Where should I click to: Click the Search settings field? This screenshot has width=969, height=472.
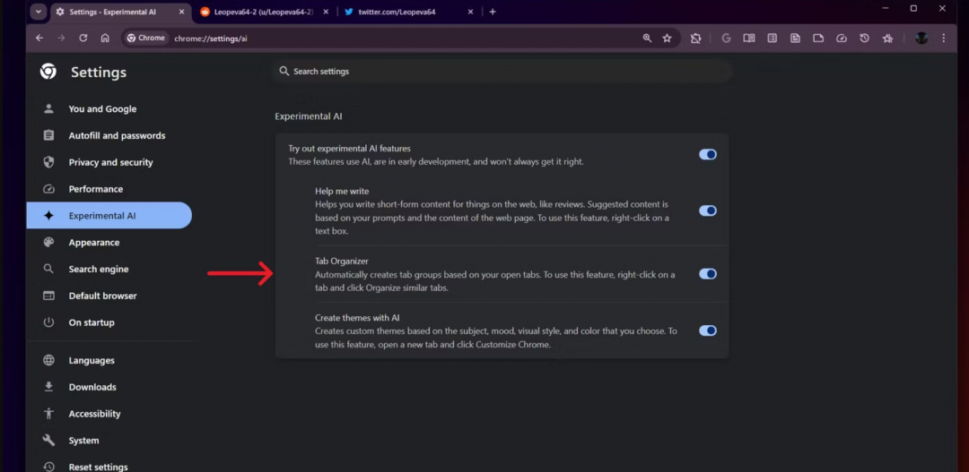point(502,72)
